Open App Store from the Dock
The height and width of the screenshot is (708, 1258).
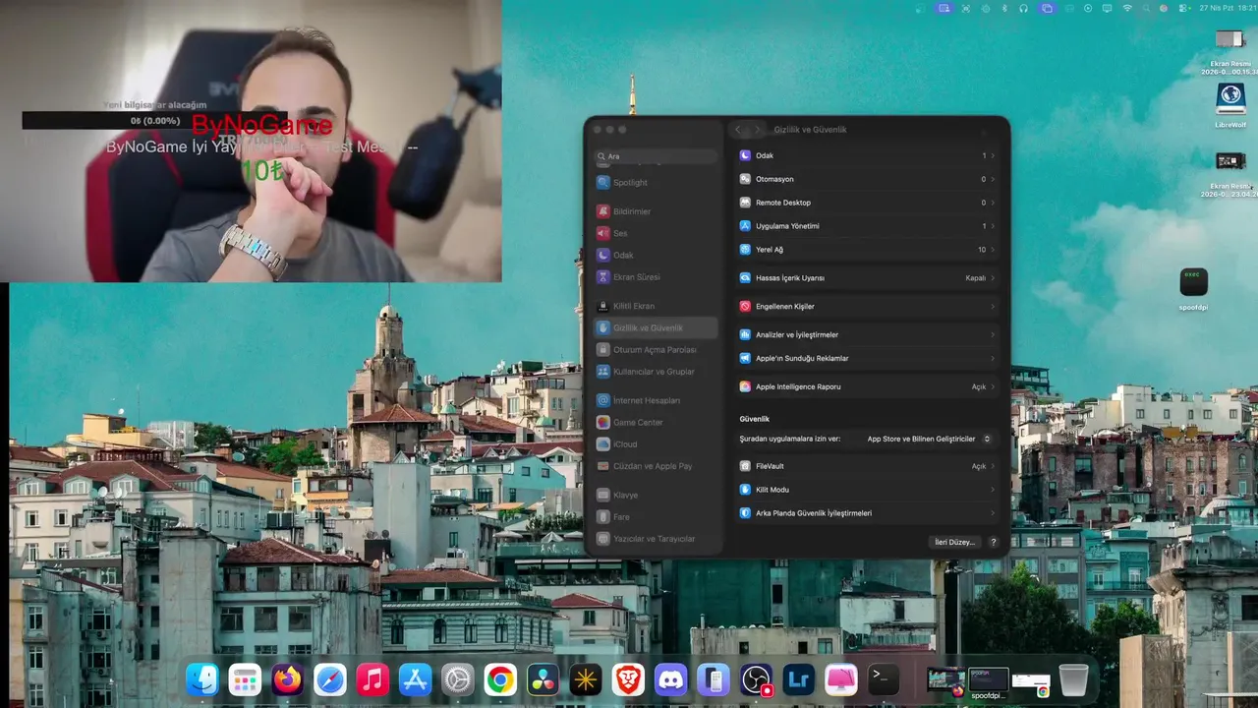tap(415, 679)
